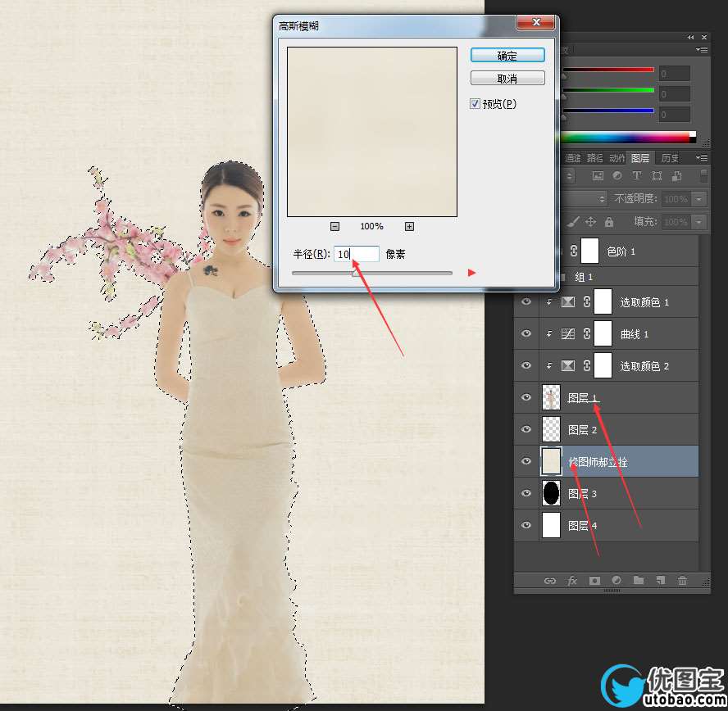Click the 确定 OK button

(x=507, y=55)
